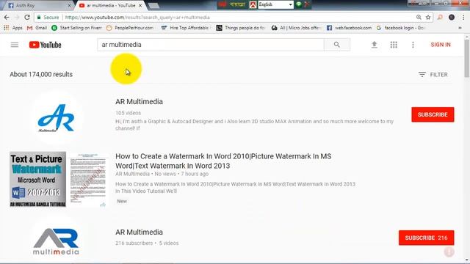Viewport: 470px width, 264px height.
Task: Open Chrome's three-dot menu
Action: [463, 18]
